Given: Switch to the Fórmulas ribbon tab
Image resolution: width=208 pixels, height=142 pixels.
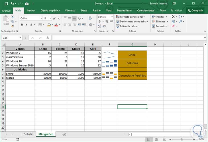Looking at the screenshot, I should (70, 11).
